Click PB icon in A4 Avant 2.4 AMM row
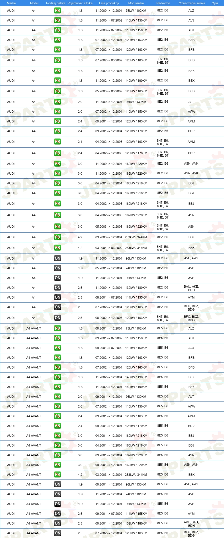 click(57, 416)
